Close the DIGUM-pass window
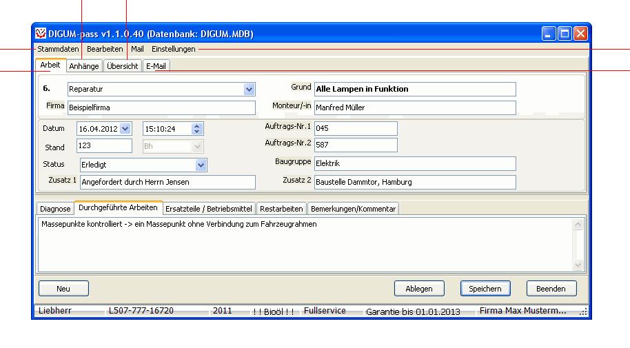Screen dimensions: 630x348 tap(580, 34)
